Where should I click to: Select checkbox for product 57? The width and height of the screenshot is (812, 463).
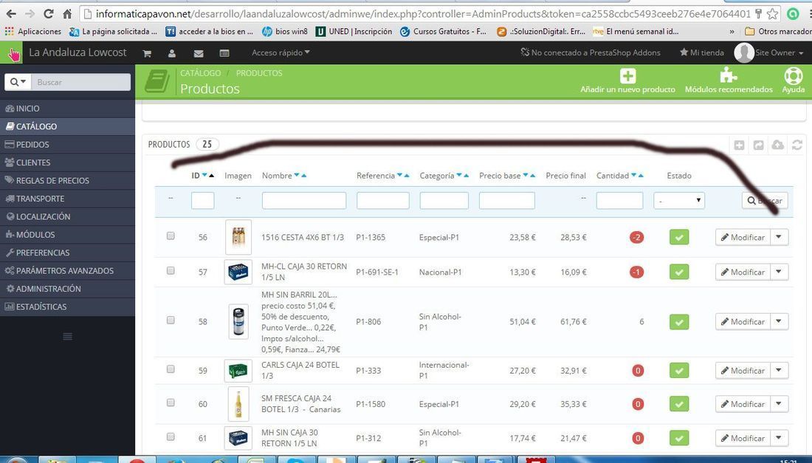[x=171, y=270]
